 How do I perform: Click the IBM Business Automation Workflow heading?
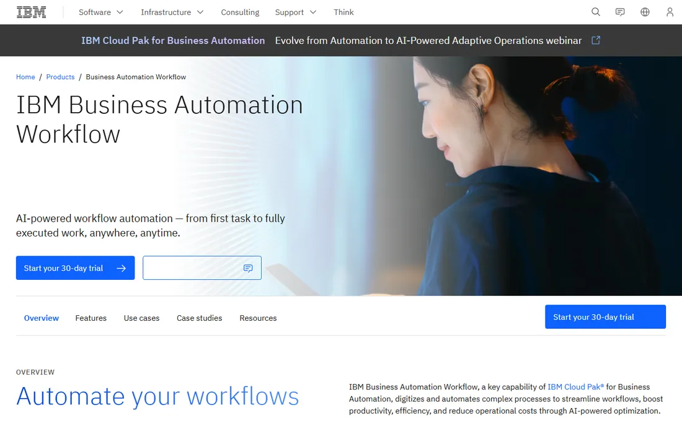pos(159,119)
